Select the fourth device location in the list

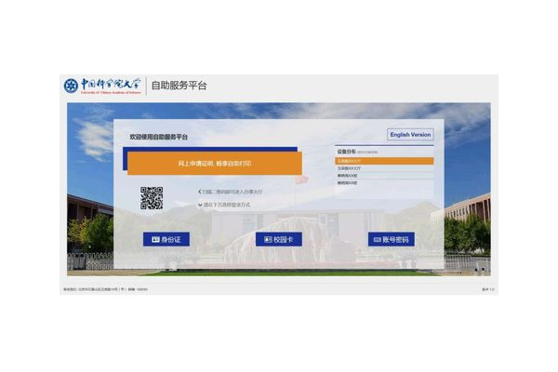[384, 182]
